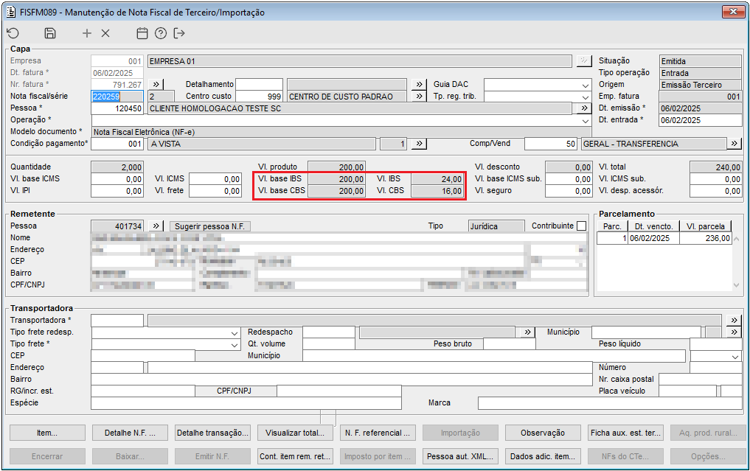The width and height of the screenshot is (750, 471).
Task: Click the Vl. base ICMS field
Action: (117, 179)
